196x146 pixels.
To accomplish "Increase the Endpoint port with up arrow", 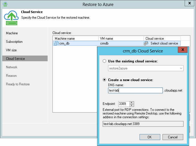I will click(x=132, y=103).
